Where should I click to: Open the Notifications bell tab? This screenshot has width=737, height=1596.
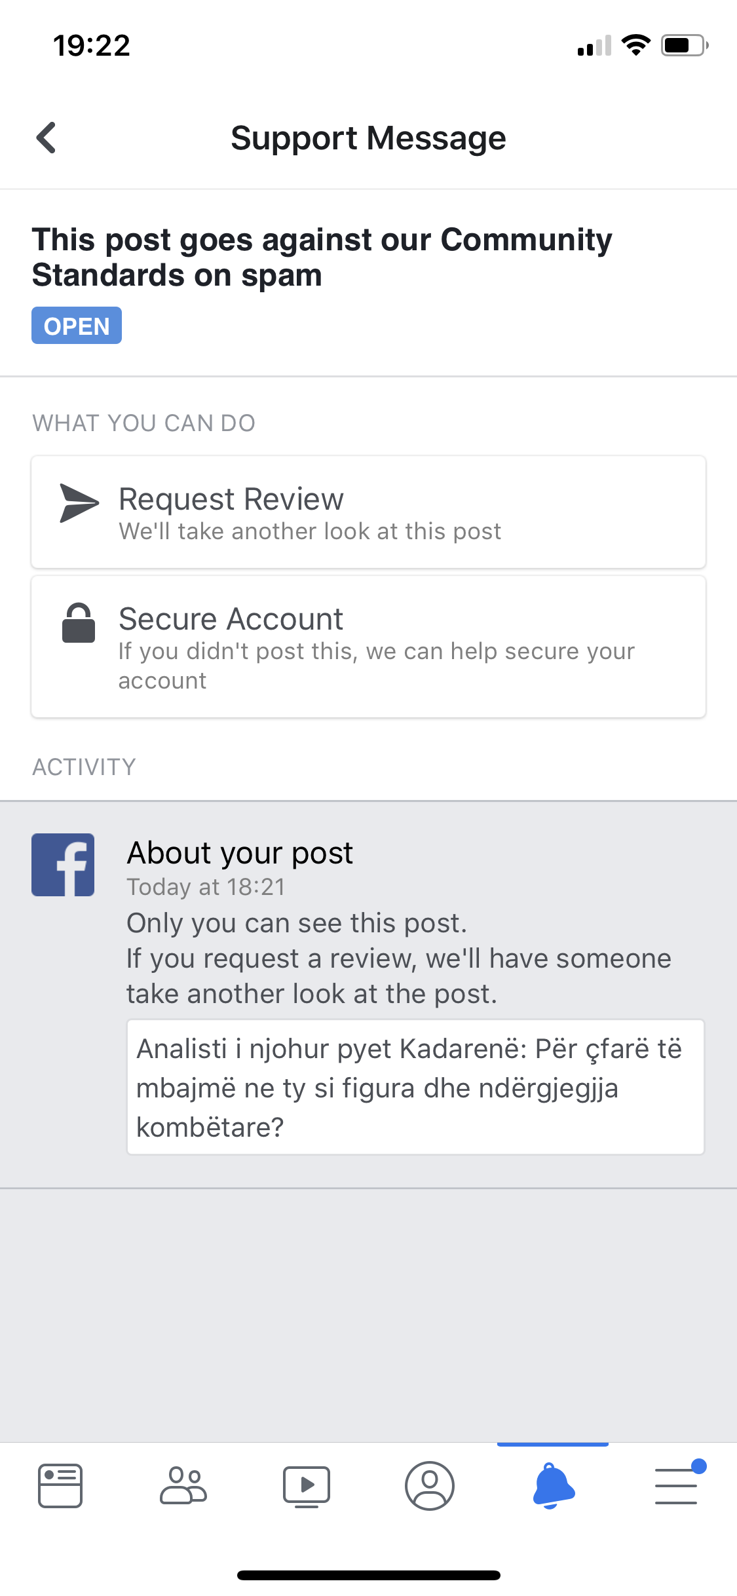pos(553,1485)
